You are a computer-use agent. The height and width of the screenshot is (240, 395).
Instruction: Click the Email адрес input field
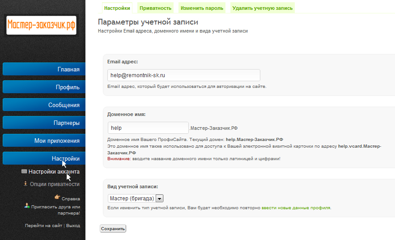tap(183, 75)
